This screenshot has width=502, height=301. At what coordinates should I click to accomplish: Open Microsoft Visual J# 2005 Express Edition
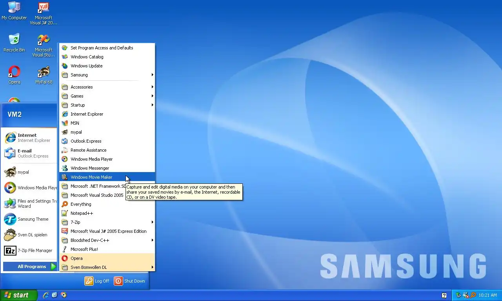click(x=107, y=231)
